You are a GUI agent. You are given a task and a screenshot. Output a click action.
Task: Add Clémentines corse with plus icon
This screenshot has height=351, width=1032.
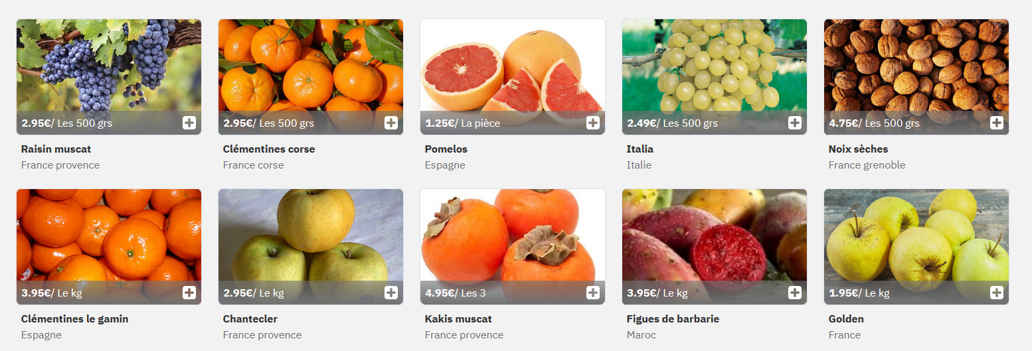tap(391, 123)
